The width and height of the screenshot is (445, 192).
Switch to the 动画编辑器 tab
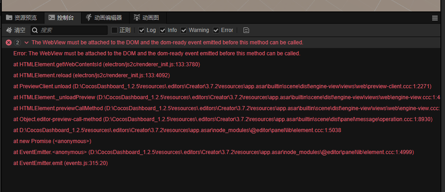coord(108,18)
